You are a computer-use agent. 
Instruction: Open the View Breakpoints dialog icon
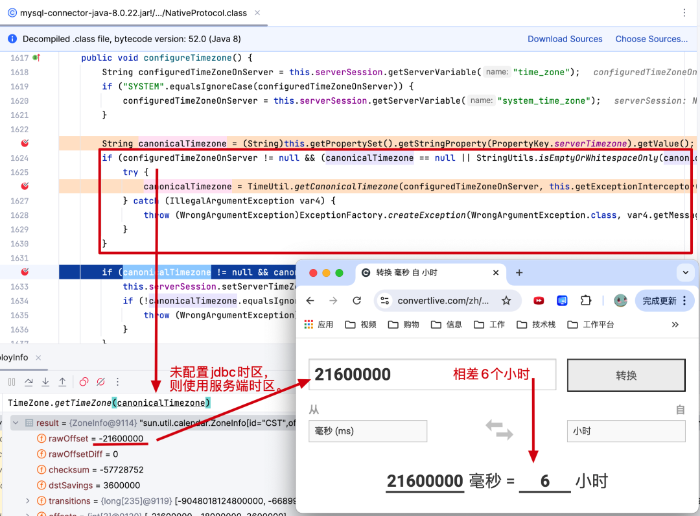tap(84, 382)
